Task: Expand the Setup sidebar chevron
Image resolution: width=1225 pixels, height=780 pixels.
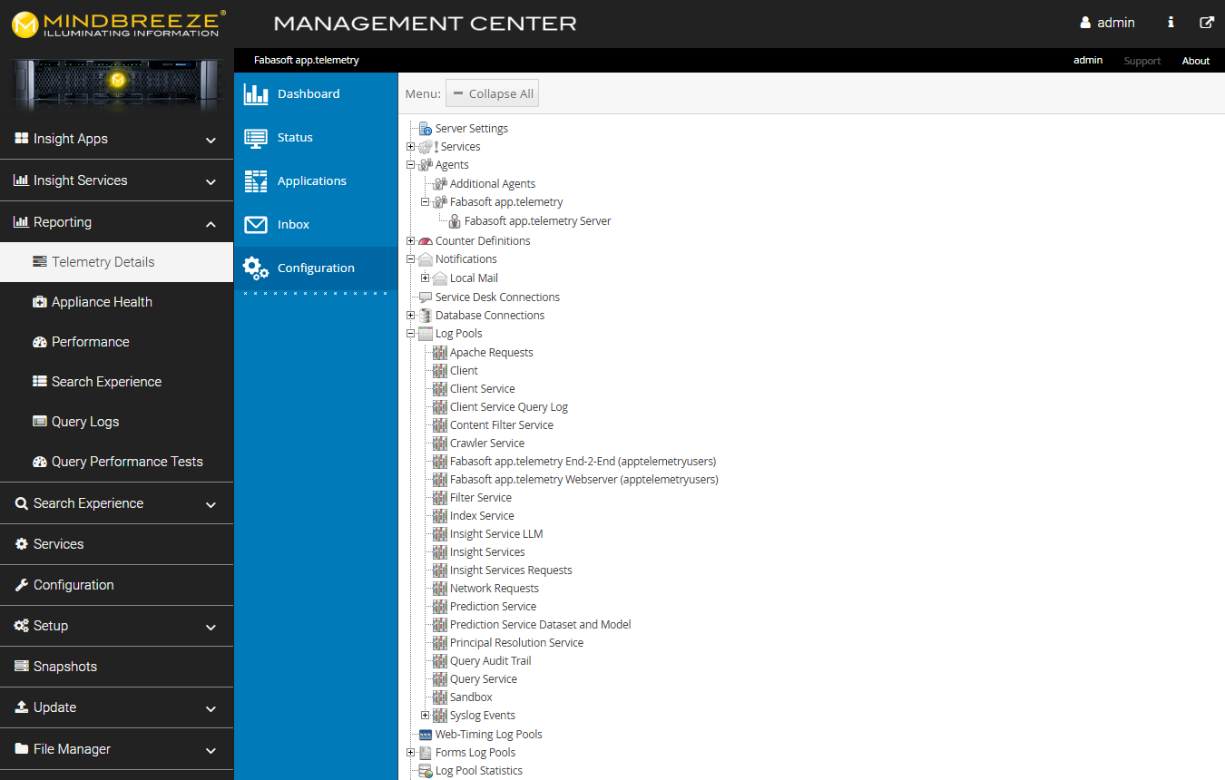Action: tap(211, 627)
